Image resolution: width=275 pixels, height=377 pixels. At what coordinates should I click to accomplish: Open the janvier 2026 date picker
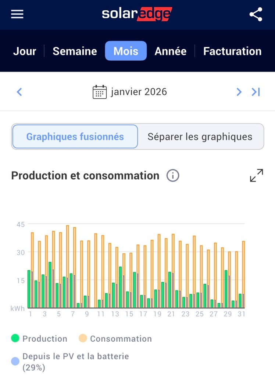(139, 92)
